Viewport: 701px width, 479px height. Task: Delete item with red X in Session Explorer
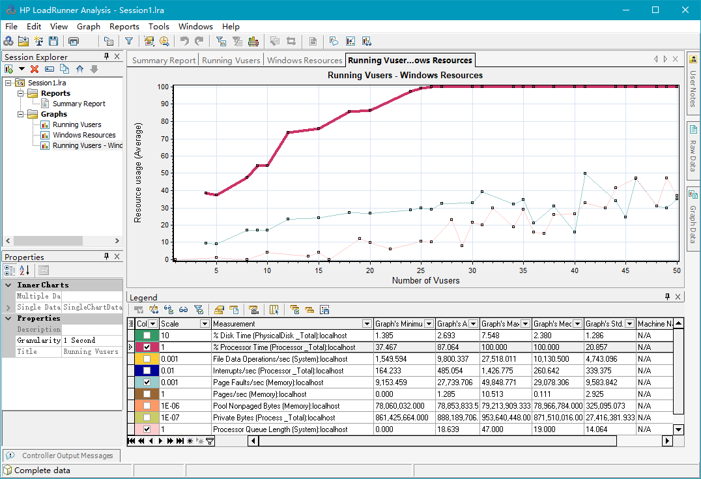[x=35, y=69]
